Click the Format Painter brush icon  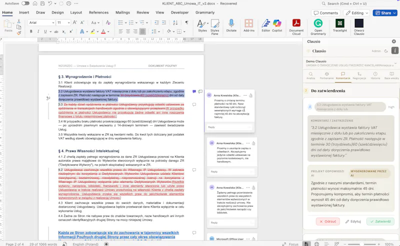coord(19,33)
